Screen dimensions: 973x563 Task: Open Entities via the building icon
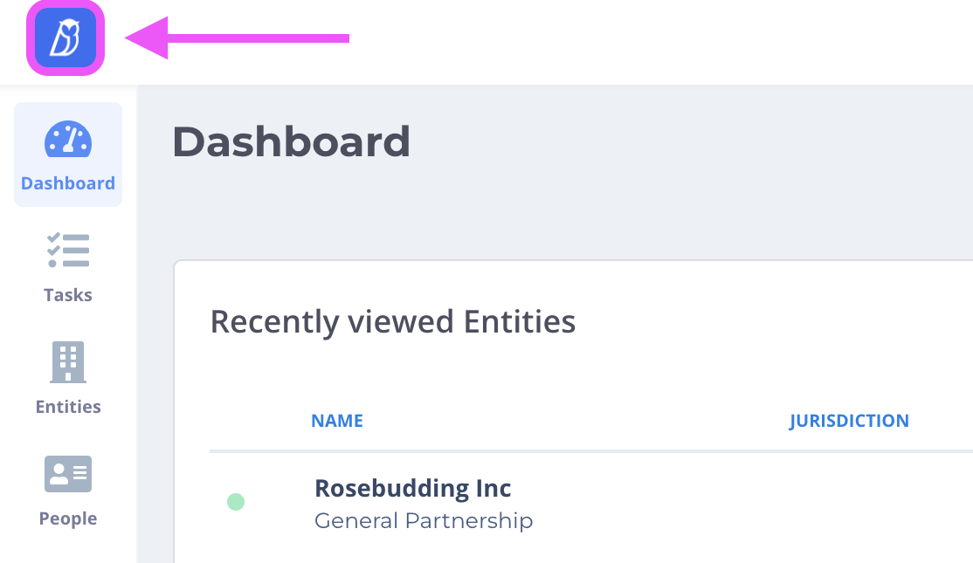(x=68, y=362)
